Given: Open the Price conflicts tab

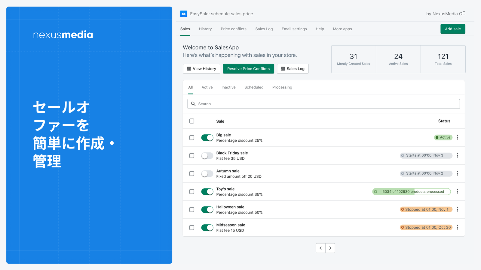Looking at the screenshot, I should pos(234,29).
